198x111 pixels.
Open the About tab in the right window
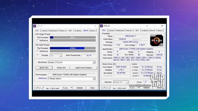tap(160, 31)
